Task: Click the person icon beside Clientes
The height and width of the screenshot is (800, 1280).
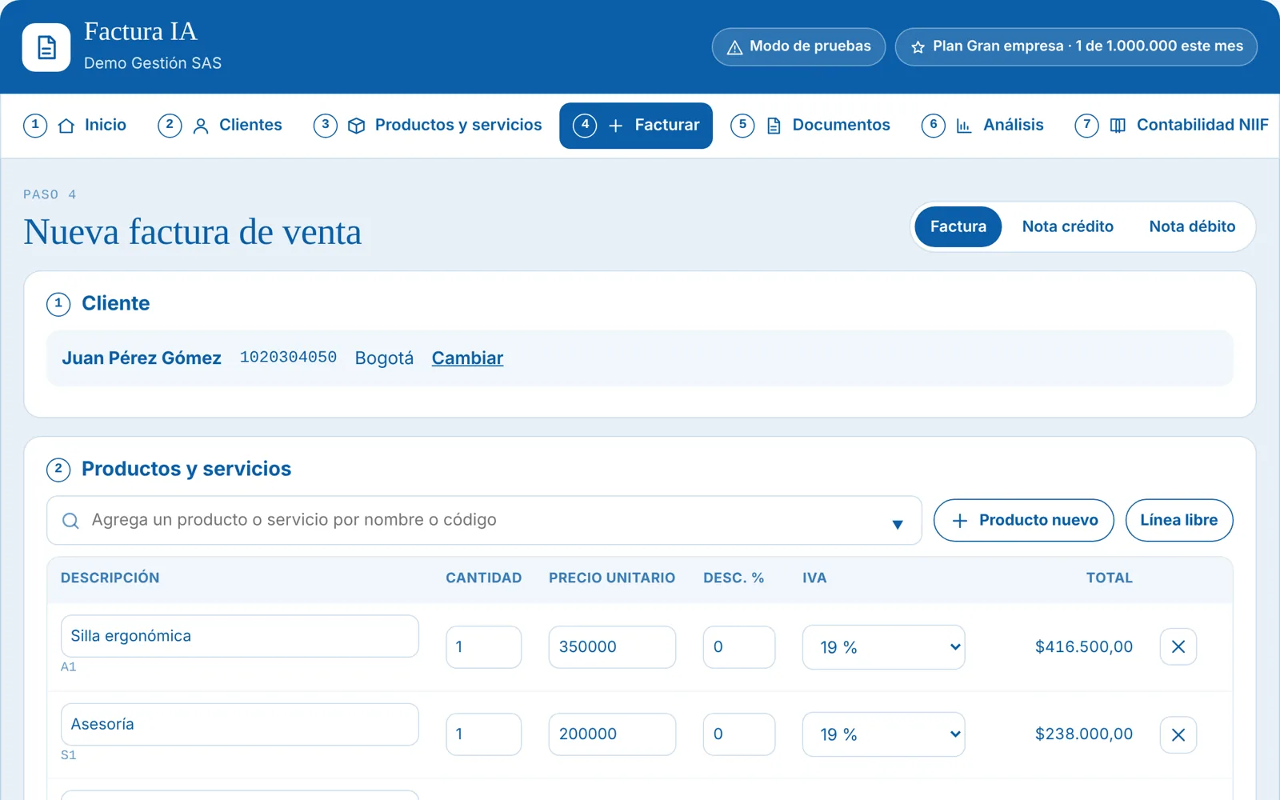Action: tap(201, 126)
